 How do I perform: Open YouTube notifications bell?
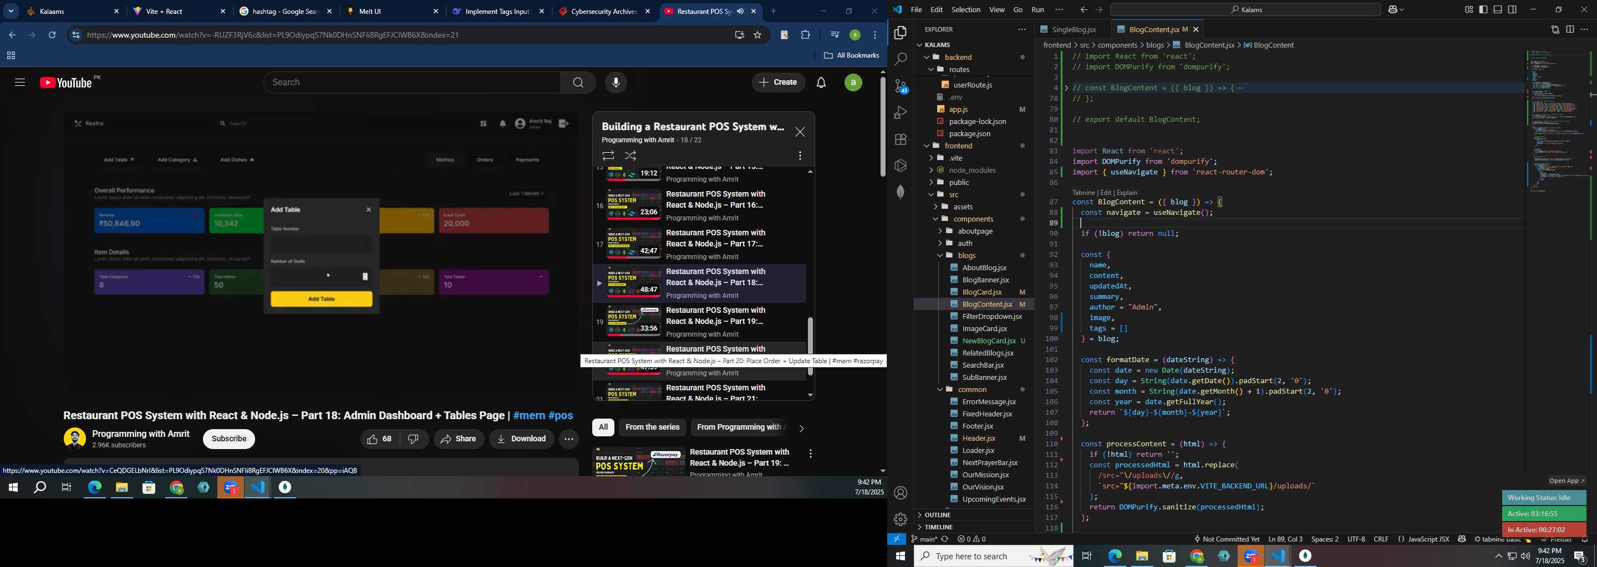[821, 83]
